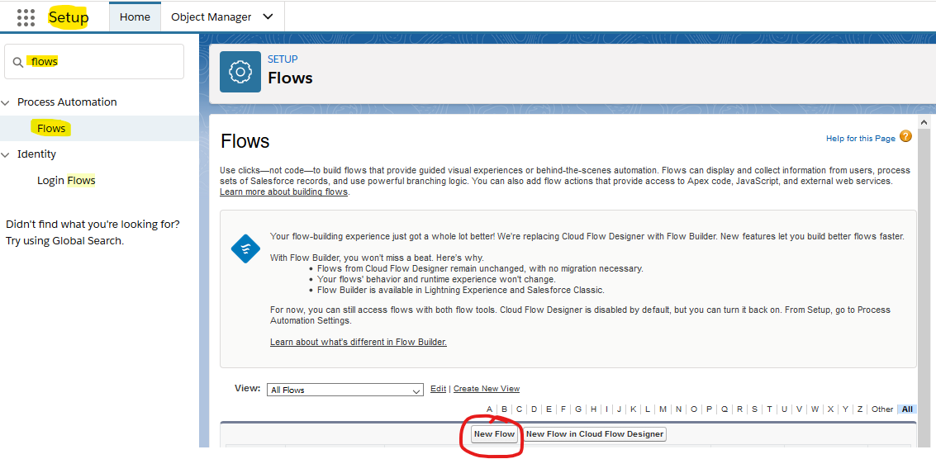Image resolution: width=936 pixels, height=459 pixels.
Task: Filter flows by letter R
Action: 739,409
